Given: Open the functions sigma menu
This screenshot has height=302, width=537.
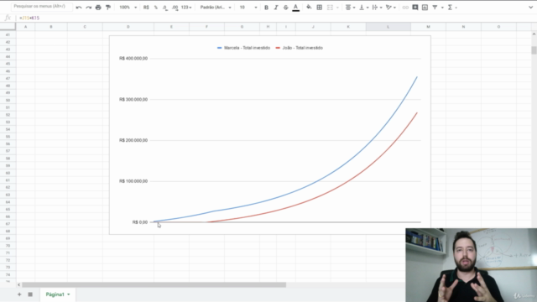Looking at the screenshot, I should (x=452, y=8).
